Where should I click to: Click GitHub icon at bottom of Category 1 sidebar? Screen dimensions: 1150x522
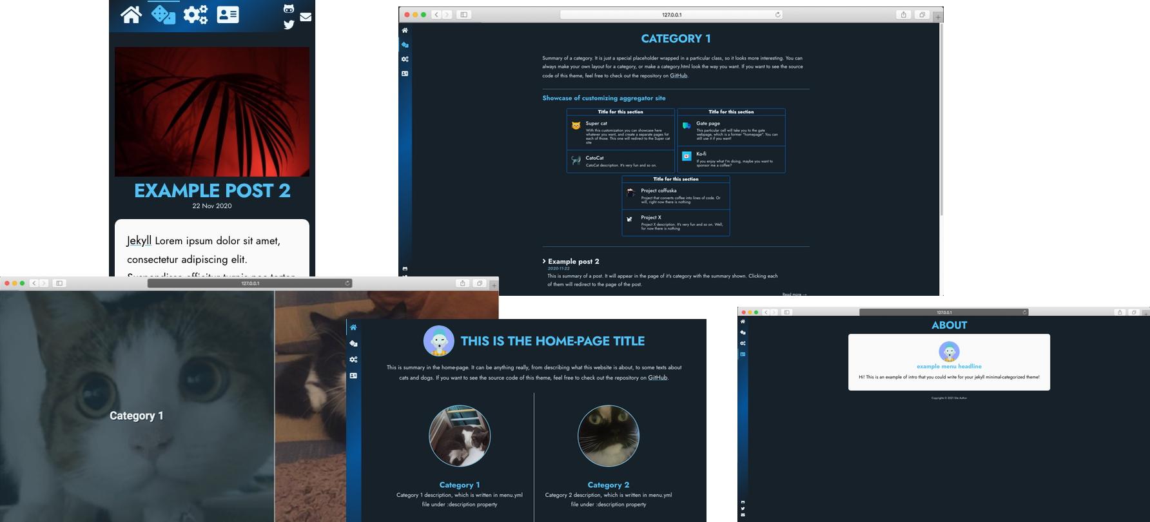click(x=405, y=269)
